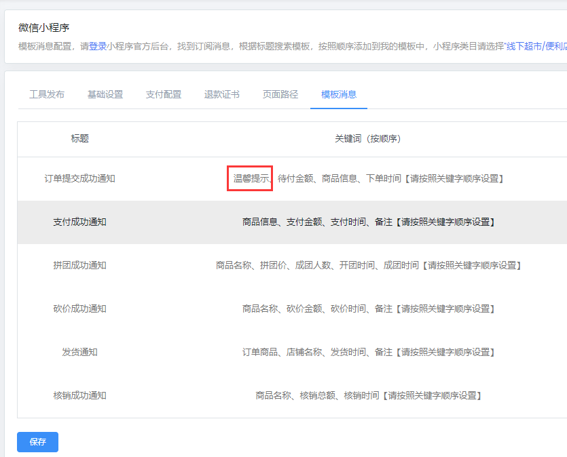Screen dimensions: 567x457
Task: Click the 微信小程序 heading
Action: [x=43, y=27]
